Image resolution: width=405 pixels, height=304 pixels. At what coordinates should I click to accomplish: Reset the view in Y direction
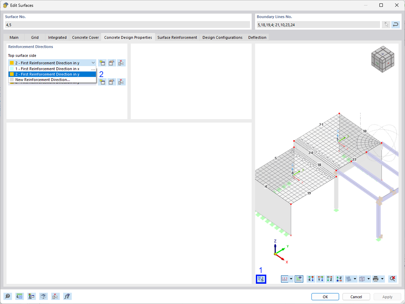tap(321, 279)
